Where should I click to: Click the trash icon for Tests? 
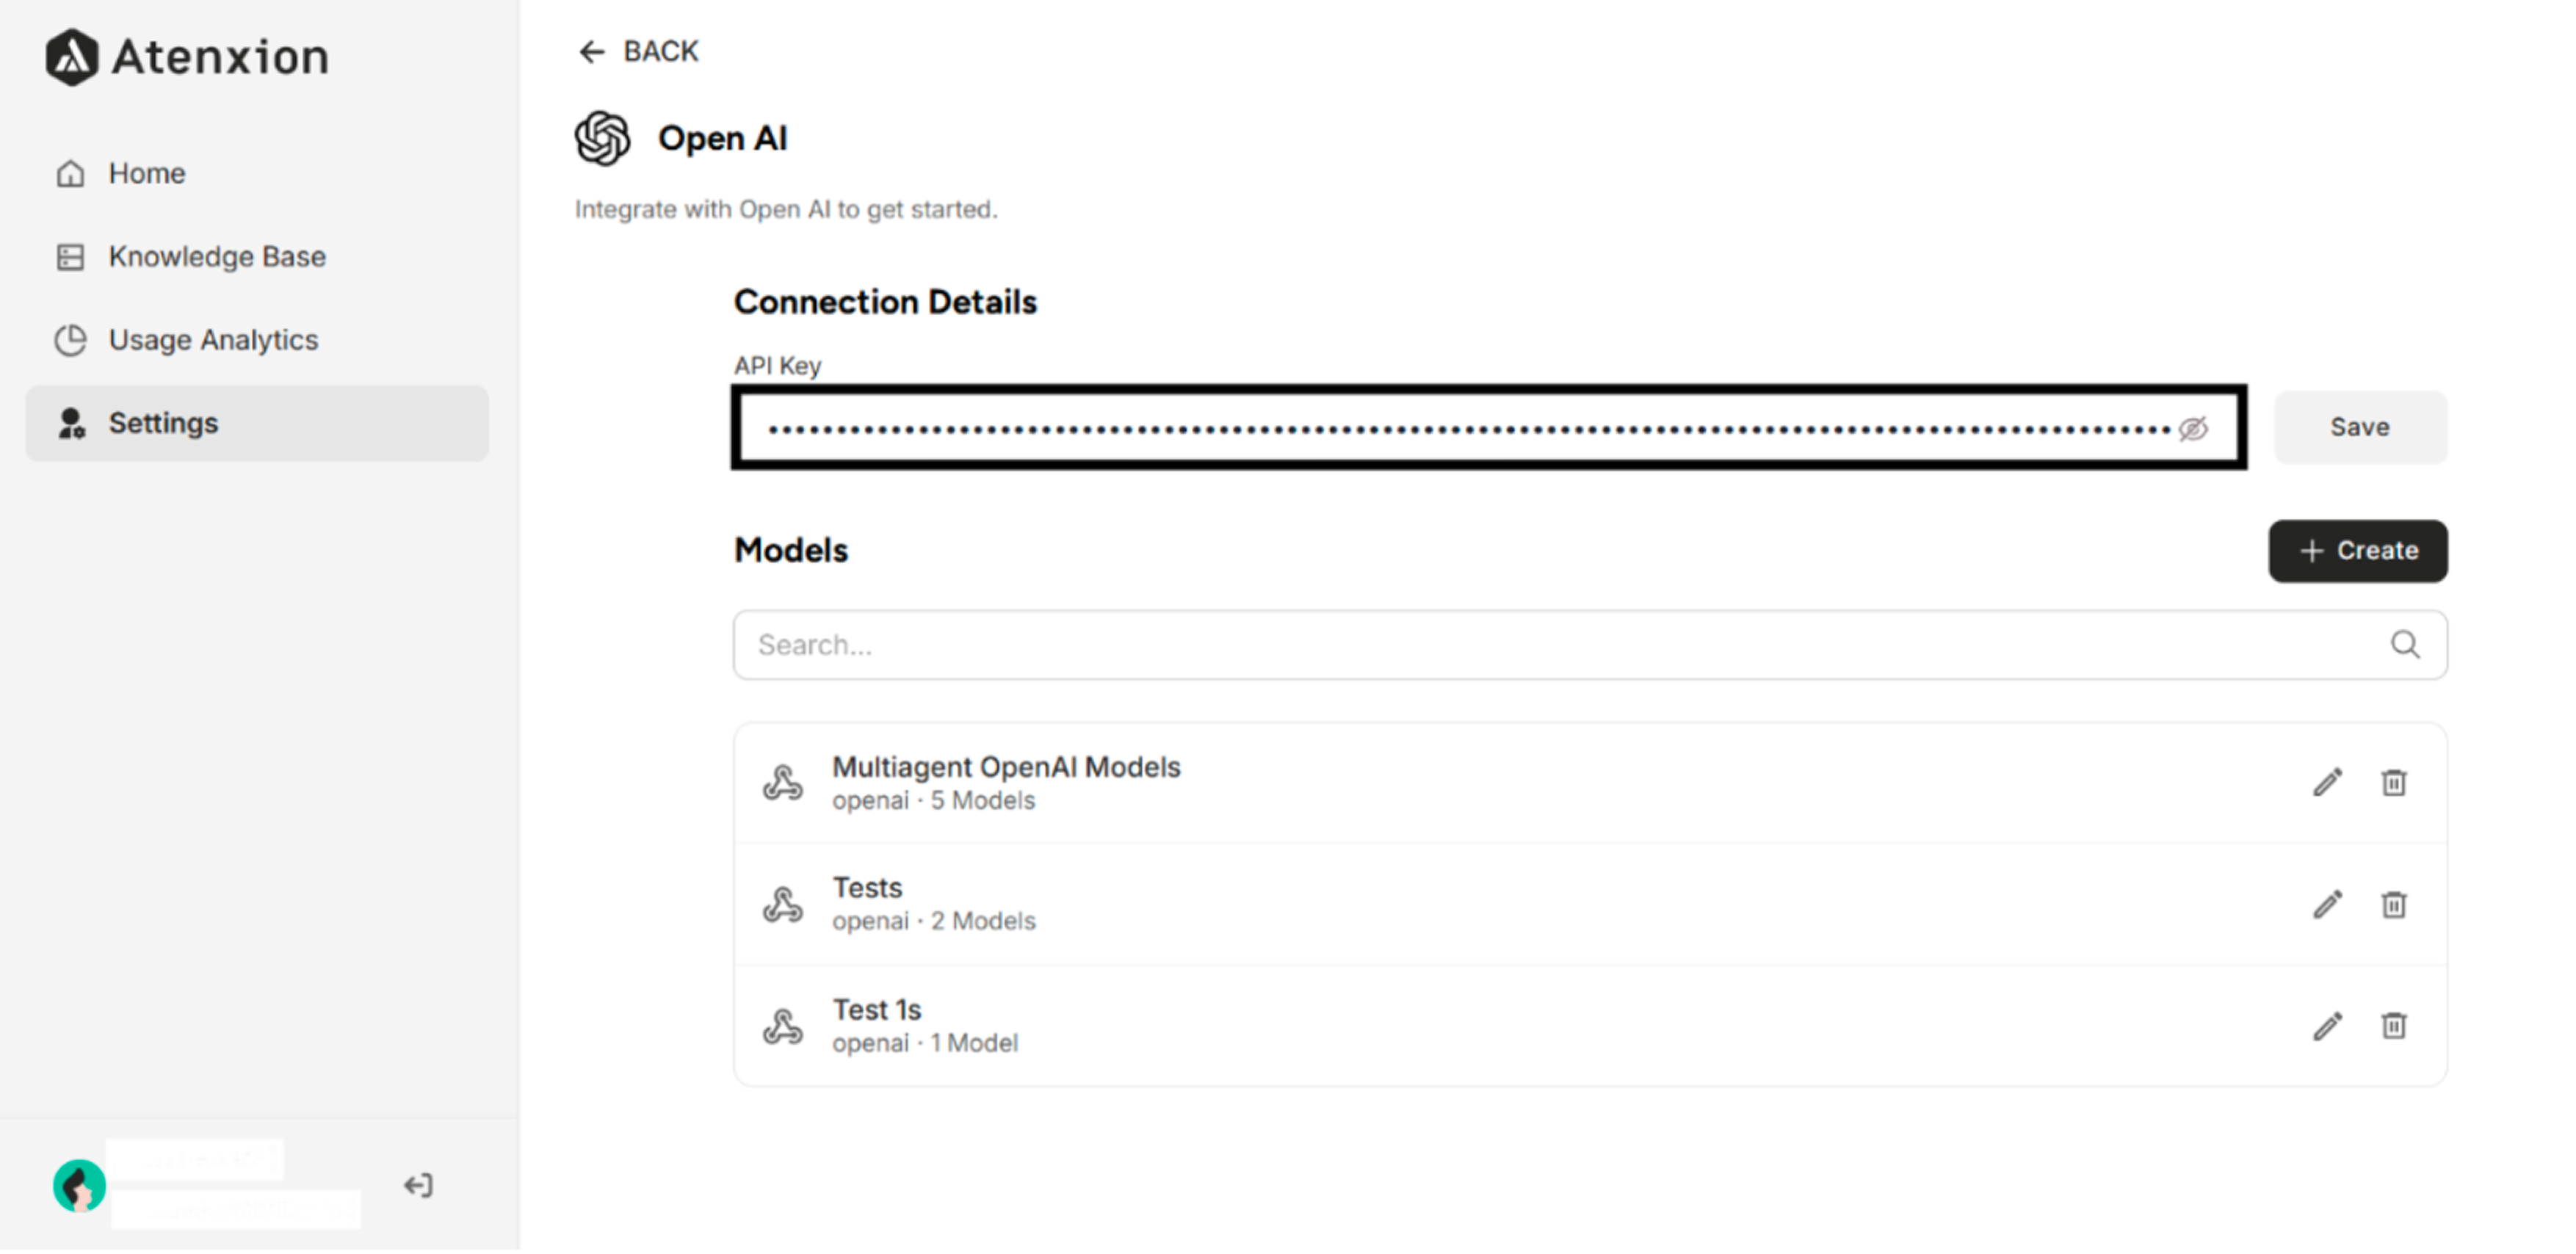point(2393,905)
